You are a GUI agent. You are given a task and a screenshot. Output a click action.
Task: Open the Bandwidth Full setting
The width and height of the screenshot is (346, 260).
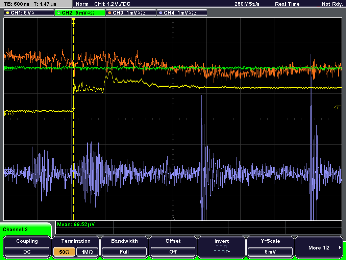(x=124, y=247)
